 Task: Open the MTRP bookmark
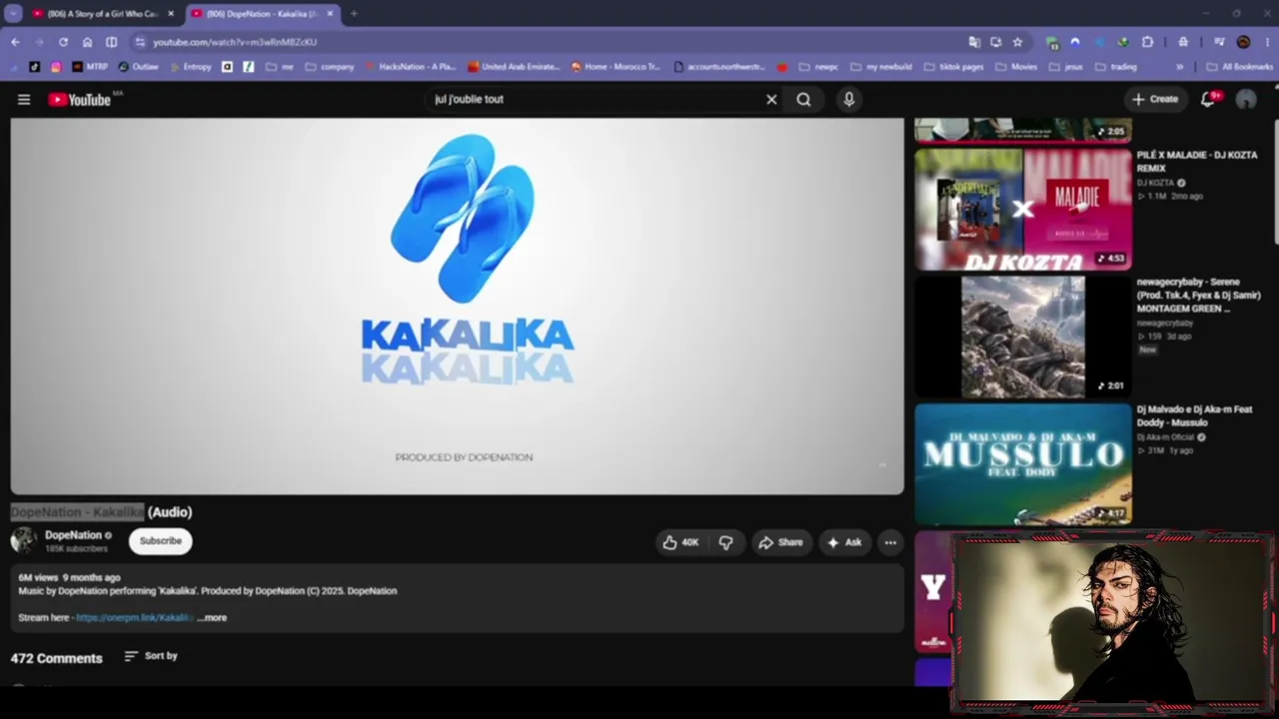(90, 67)
